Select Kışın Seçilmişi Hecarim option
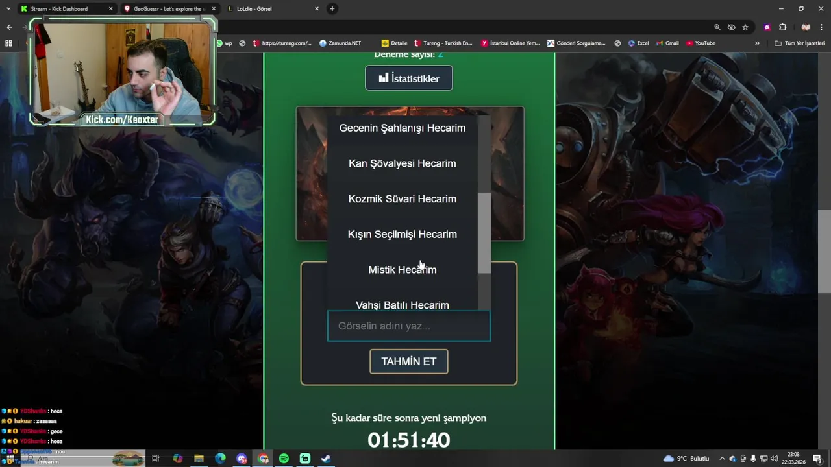831x467 pixels. click(403, 234)
